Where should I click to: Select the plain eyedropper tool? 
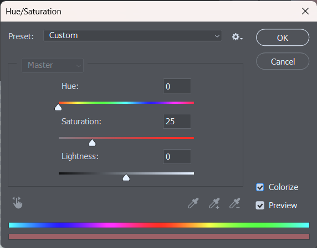tap(193, 203)
